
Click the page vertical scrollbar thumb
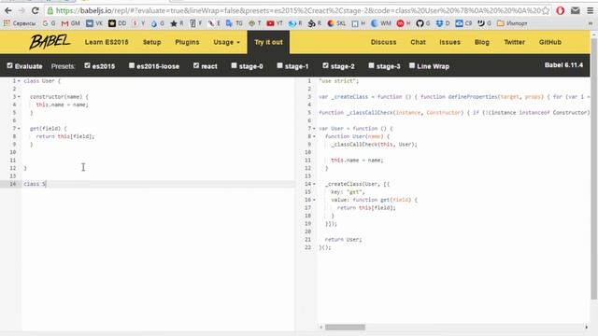(594, 169)
